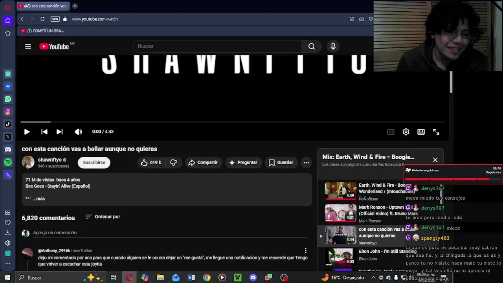
Task: Open the Opera sidebar player icon
Action: 8,175
